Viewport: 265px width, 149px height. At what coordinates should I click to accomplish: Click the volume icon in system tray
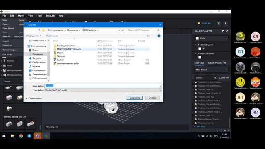pyautogui.click(x=211, y=136)
